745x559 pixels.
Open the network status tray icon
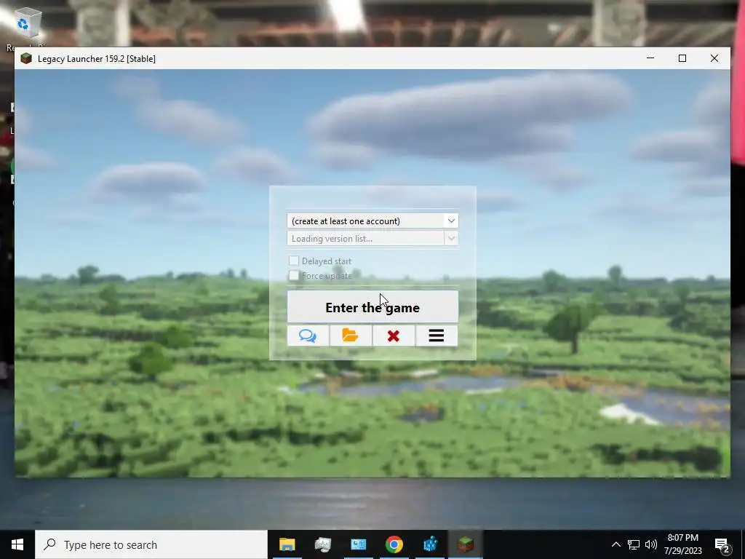coord(634,544)
